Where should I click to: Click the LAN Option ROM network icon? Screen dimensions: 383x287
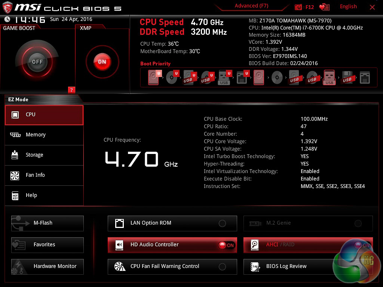click(x=119, y=223)
